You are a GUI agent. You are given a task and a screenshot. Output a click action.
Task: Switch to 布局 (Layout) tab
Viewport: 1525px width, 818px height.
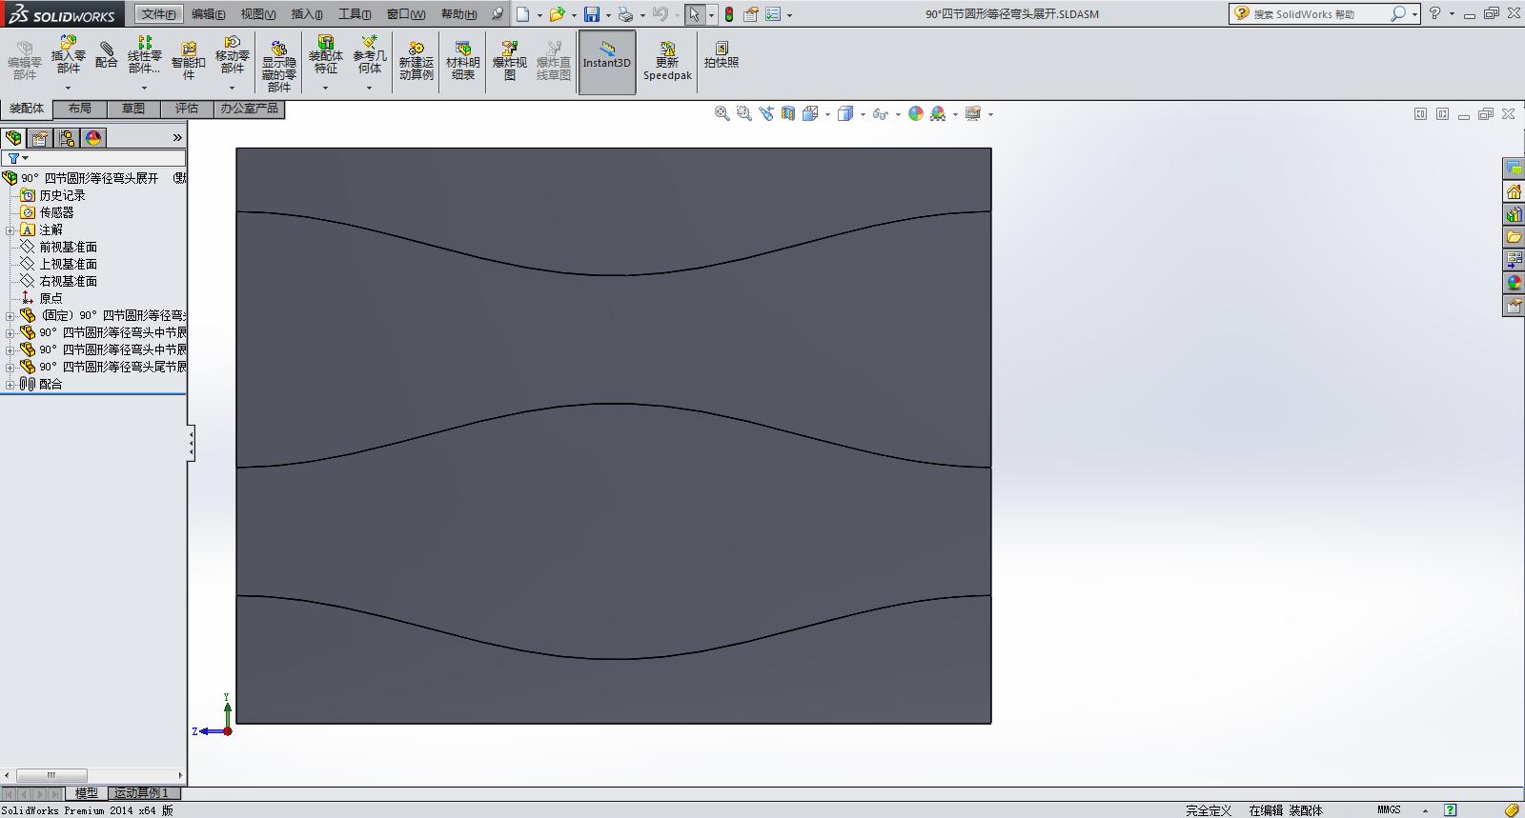coord(80,109)
